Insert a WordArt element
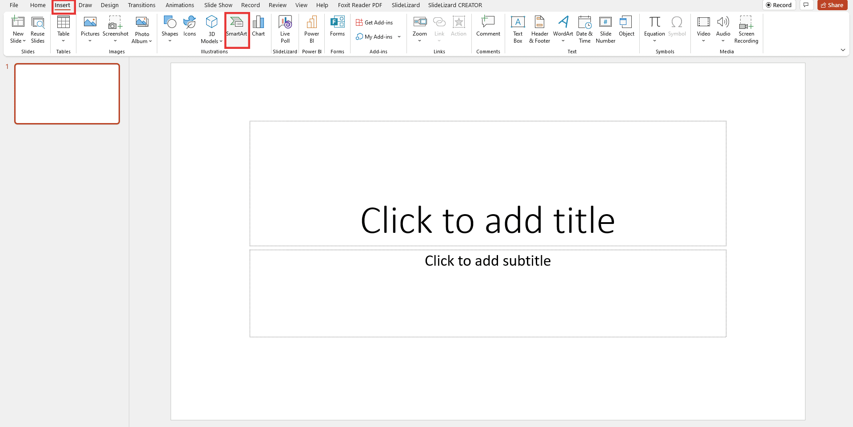Viewport: 853px width, 427px height. point(563,29)
